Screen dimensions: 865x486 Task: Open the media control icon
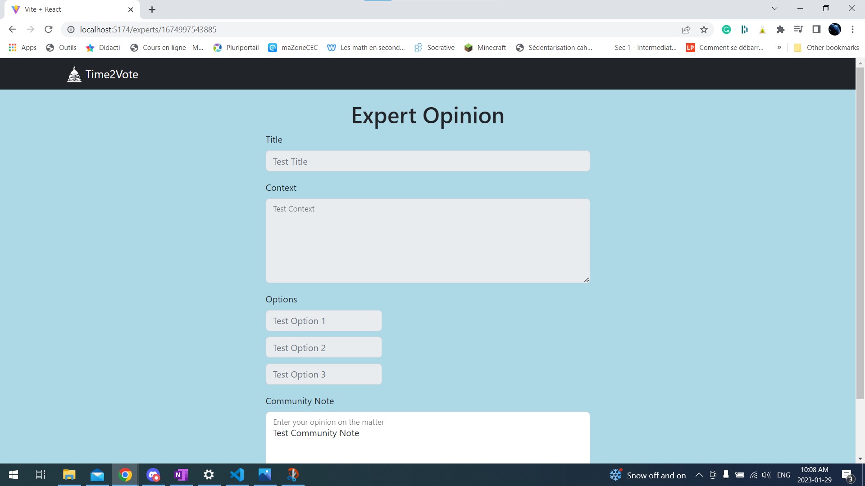798,30
